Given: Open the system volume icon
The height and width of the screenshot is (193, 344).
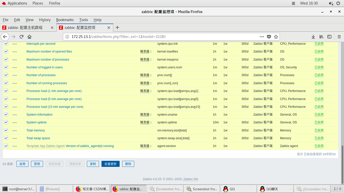Looking at the screenshot, I should pos(331,3).
